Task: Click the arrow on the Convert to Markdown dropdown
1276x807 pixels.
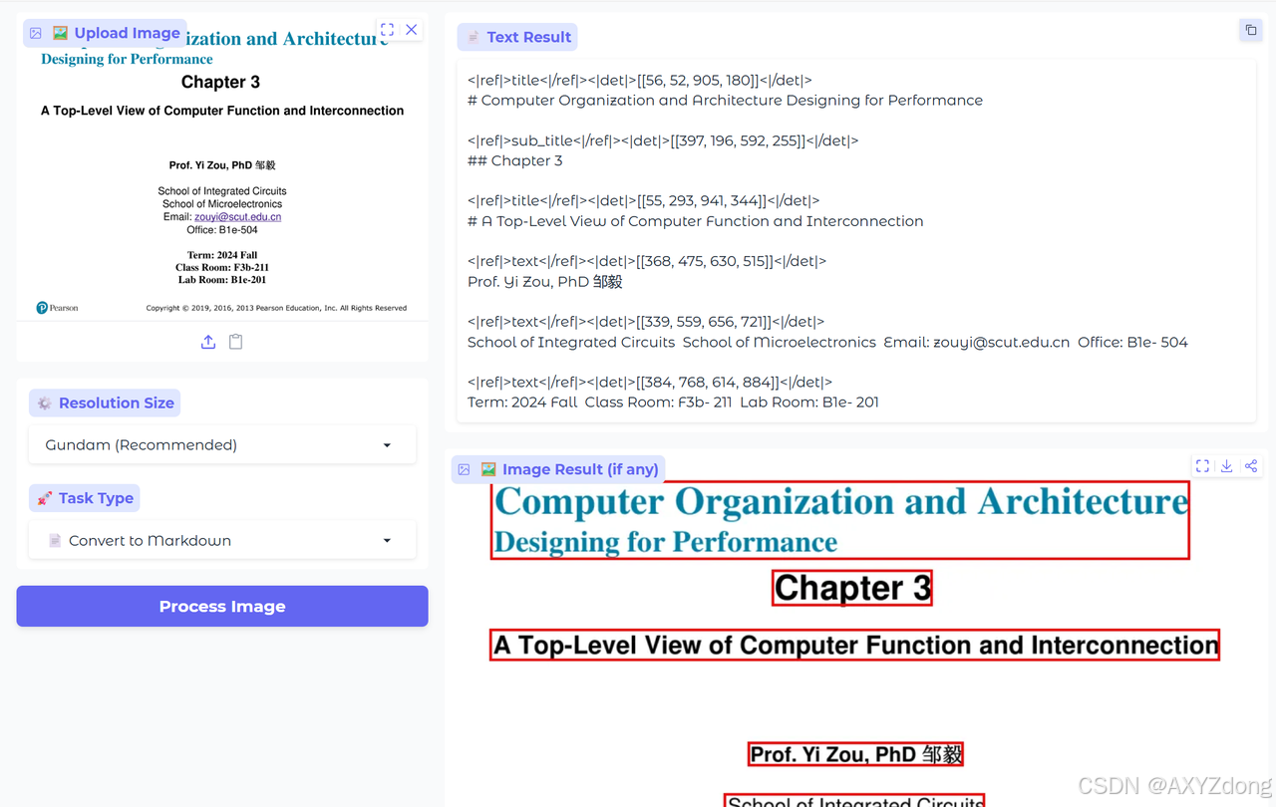Action: tap(387, 541)
